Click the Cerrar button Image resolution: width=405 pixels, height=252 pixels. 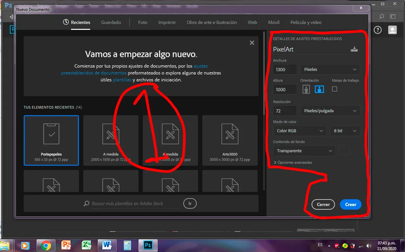[x=323, y=204]
